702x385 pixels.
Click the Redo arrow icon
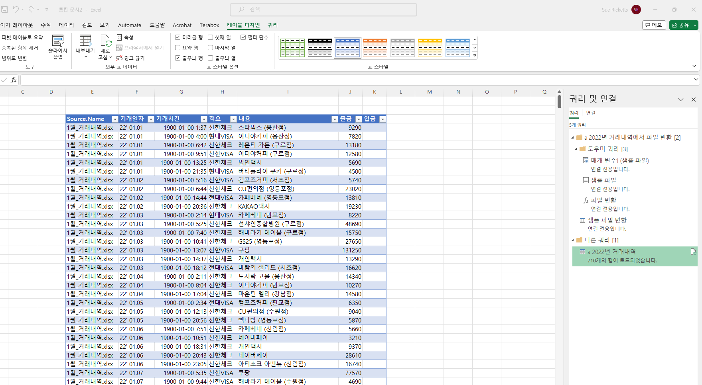[31, 9]
